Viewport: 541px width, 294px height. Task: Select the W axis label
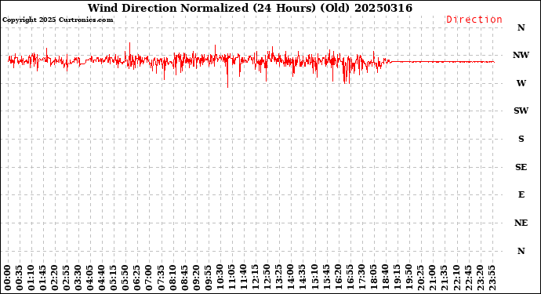pyautogui.click(x=521, y=83)
